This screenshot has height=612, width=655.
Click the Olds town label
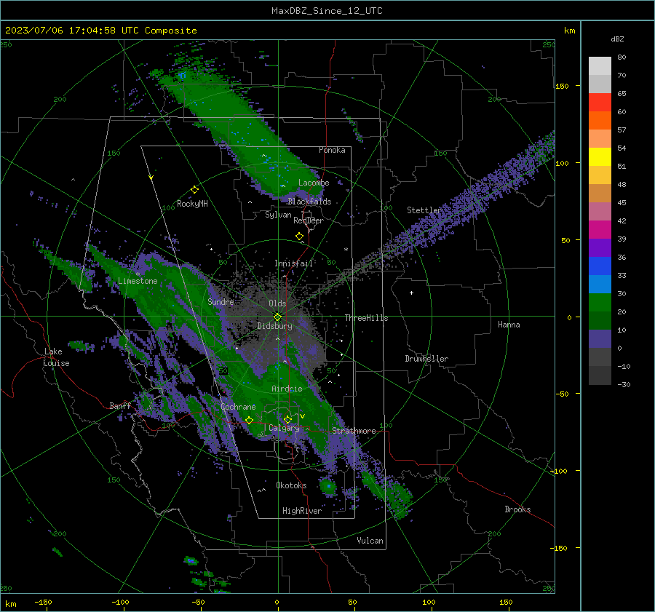click(277, 303)
